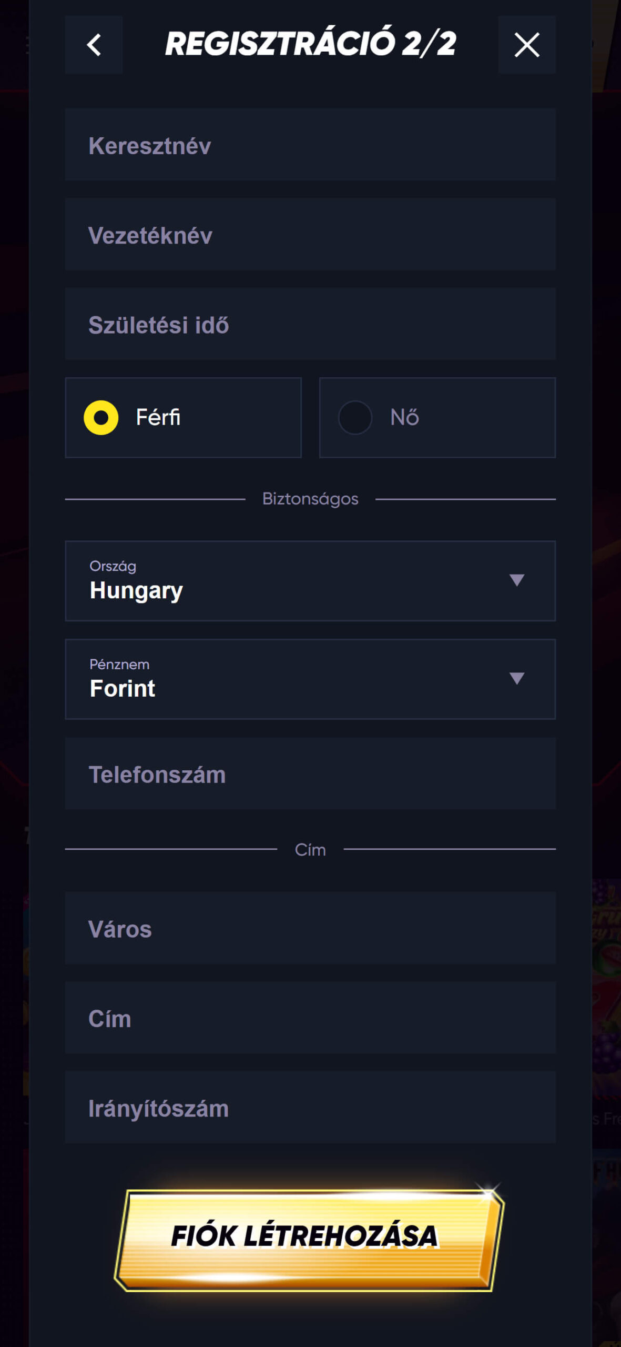Close the registration dialog with X
The image size is (621, 1347).
point(526,45)
